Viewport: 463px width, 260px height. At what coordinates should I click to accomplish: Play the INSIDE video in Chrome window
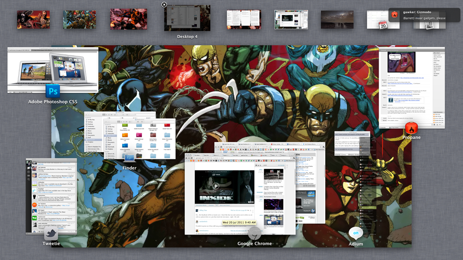216,186
